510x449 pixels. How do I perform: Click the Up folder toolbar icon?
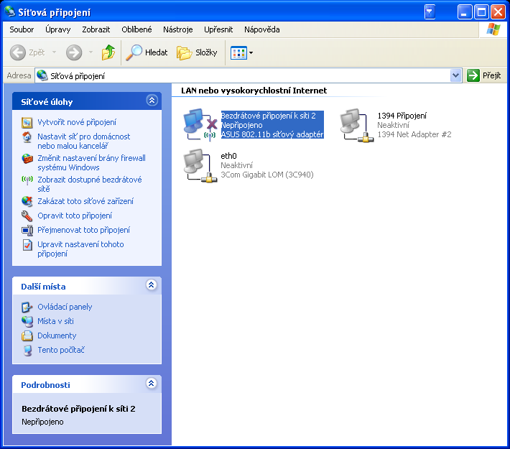tap(108, 52)
